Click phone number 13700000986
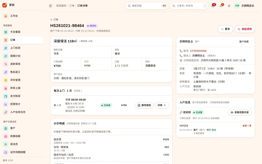Image resolution: width=262 pixels, height=164 pixels. [x=198, y=51]
